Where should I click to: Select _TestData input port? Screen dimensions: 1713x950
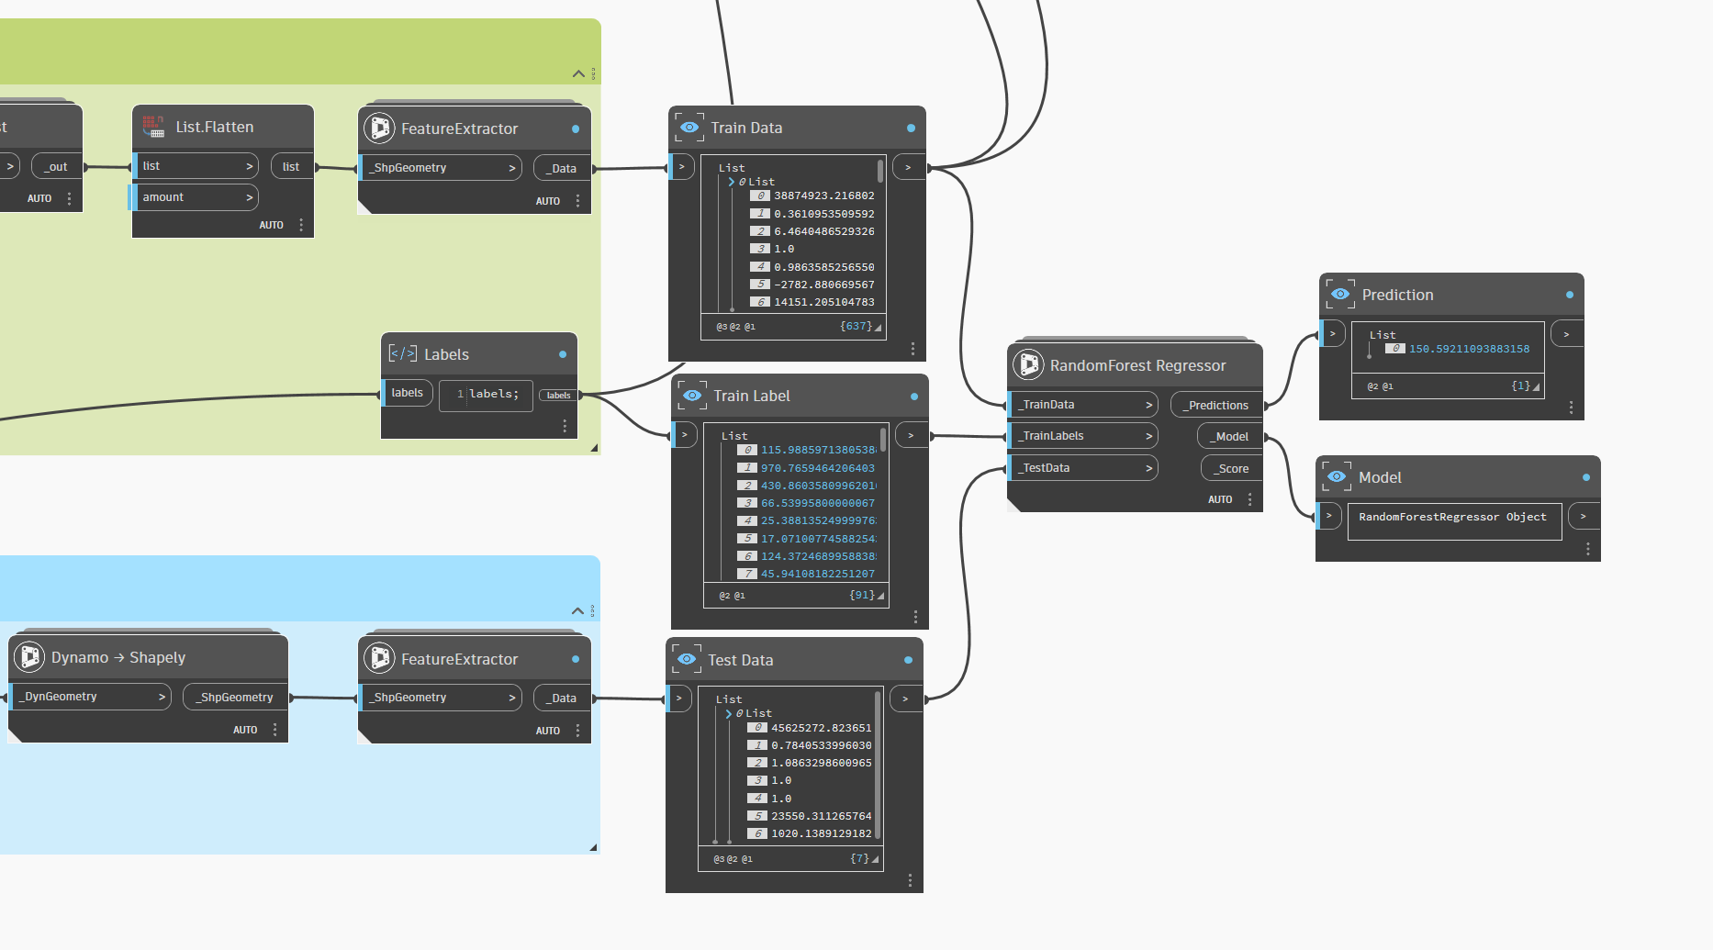click(1083, 468)
